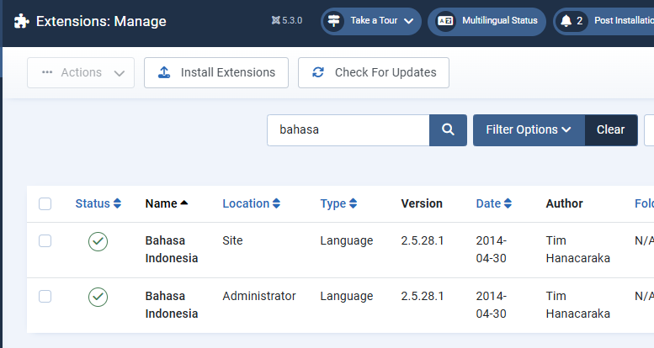Open the Actions dropdown

(81, 72)
